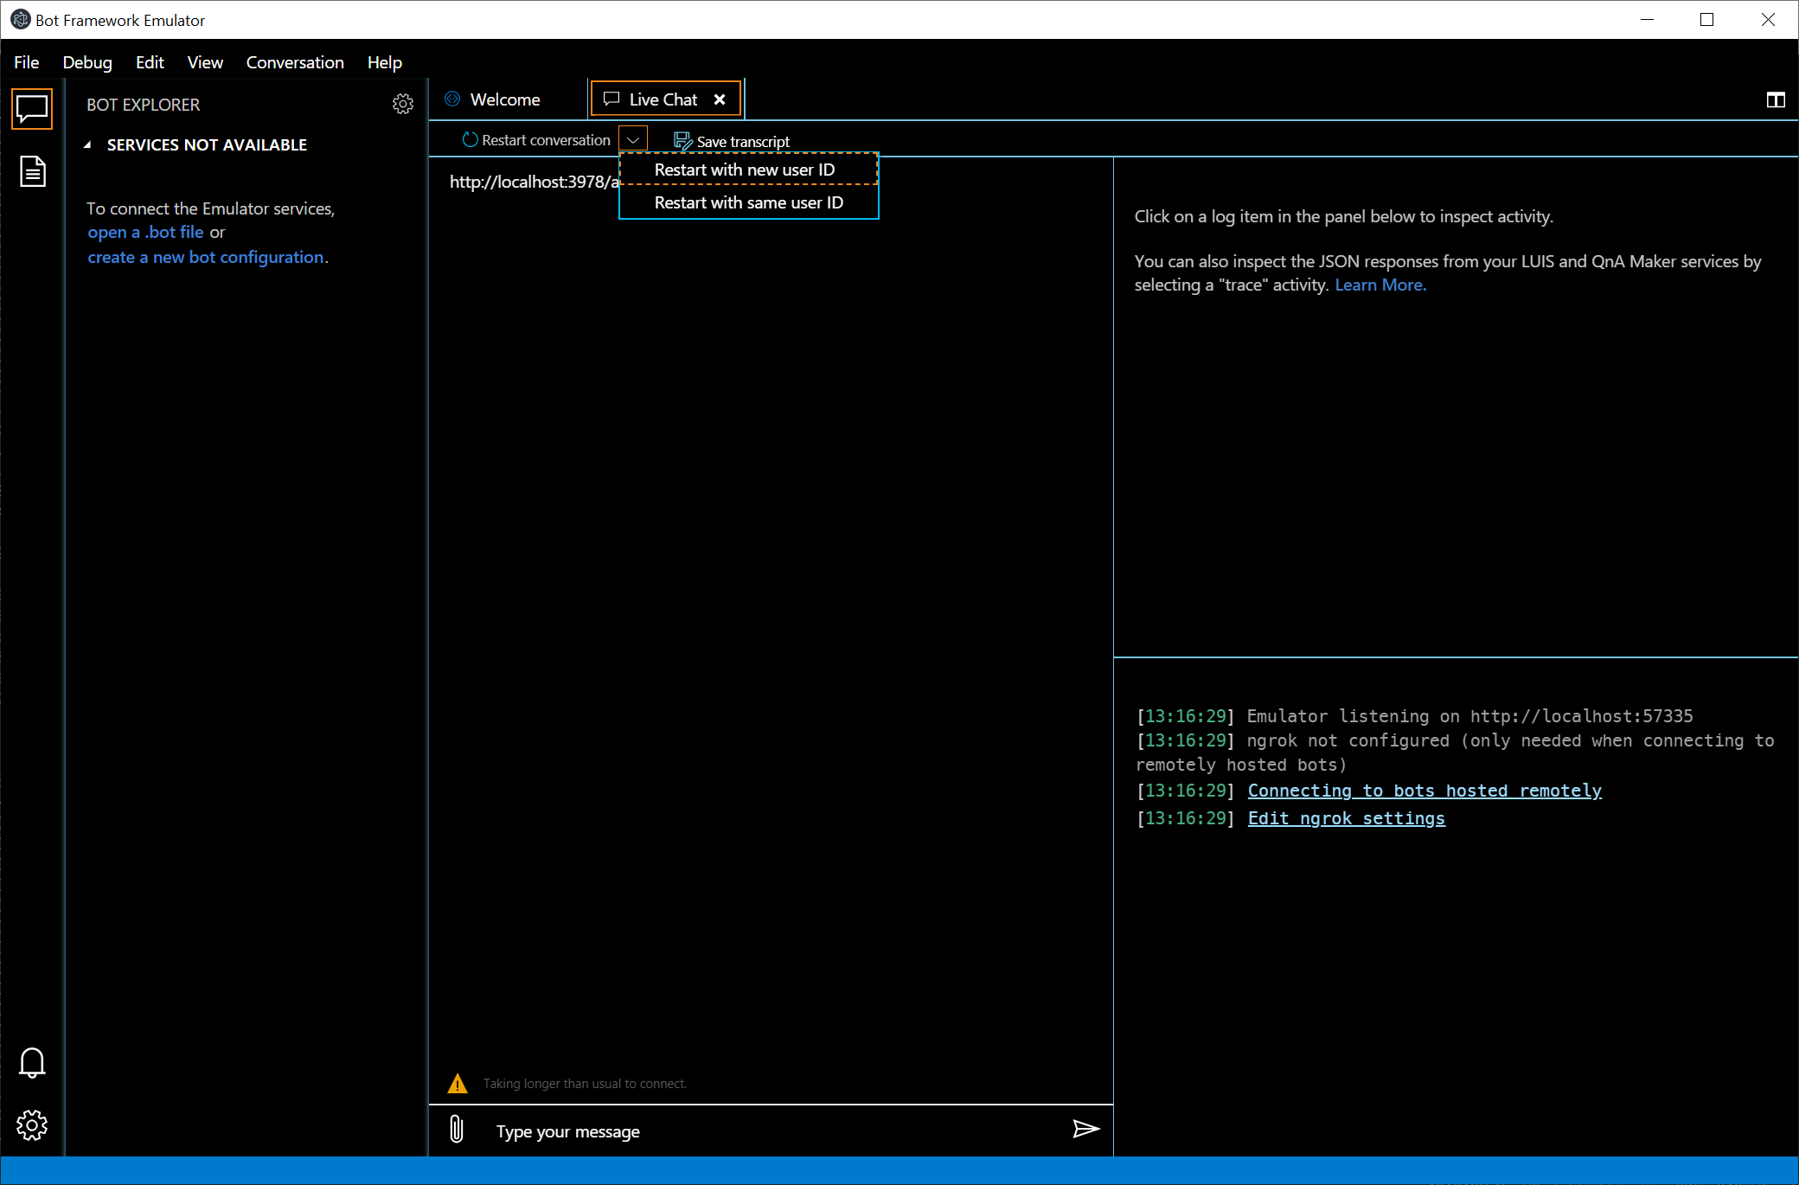
Task: Open the Debug menu
Action: (87, 62)
